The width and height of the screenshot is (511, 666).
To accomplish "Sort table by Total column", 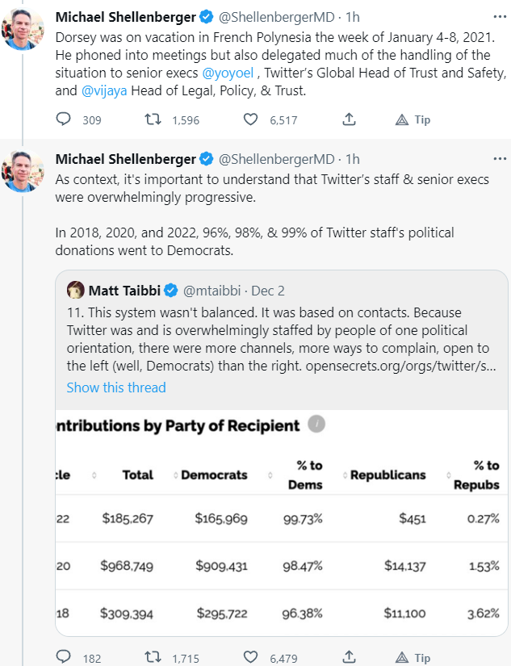I will click(138, 475).
